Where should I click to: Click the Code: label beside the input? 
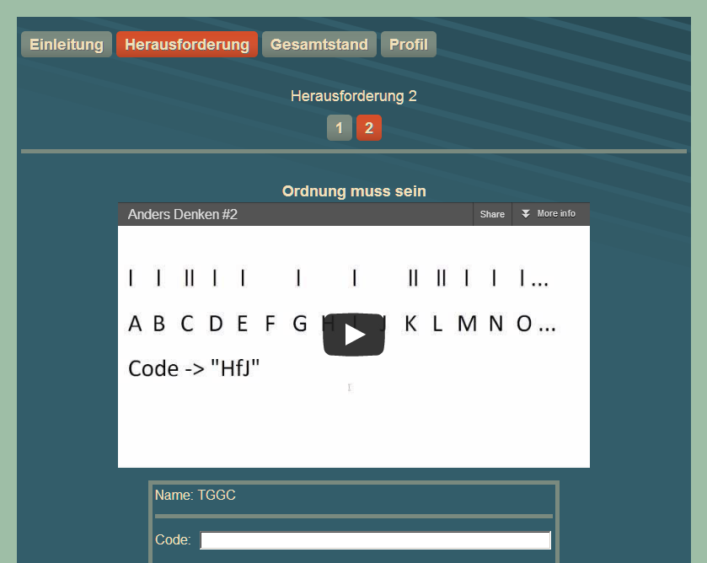[173, 540]
